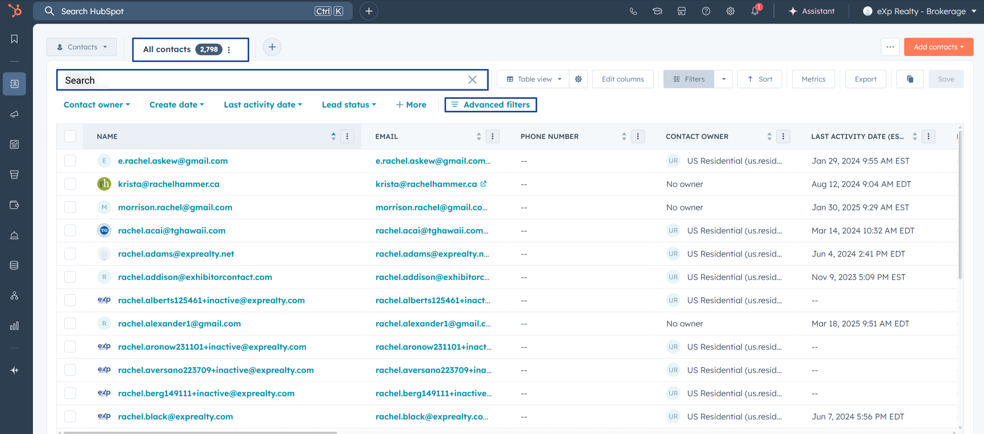Open the settings gear in top bar
This screenshot has height=434, width=984.
click(x=730, y=11)
